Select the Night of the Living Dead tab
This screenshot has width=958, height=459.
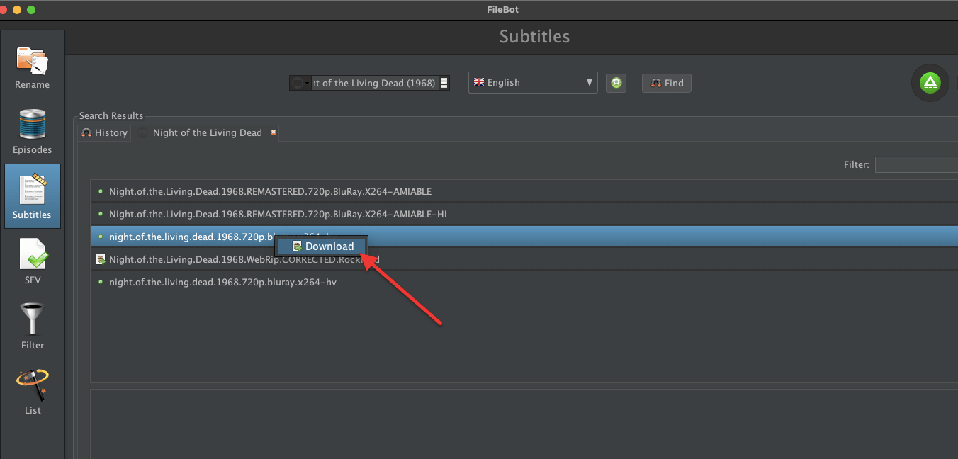click(207, 132)
